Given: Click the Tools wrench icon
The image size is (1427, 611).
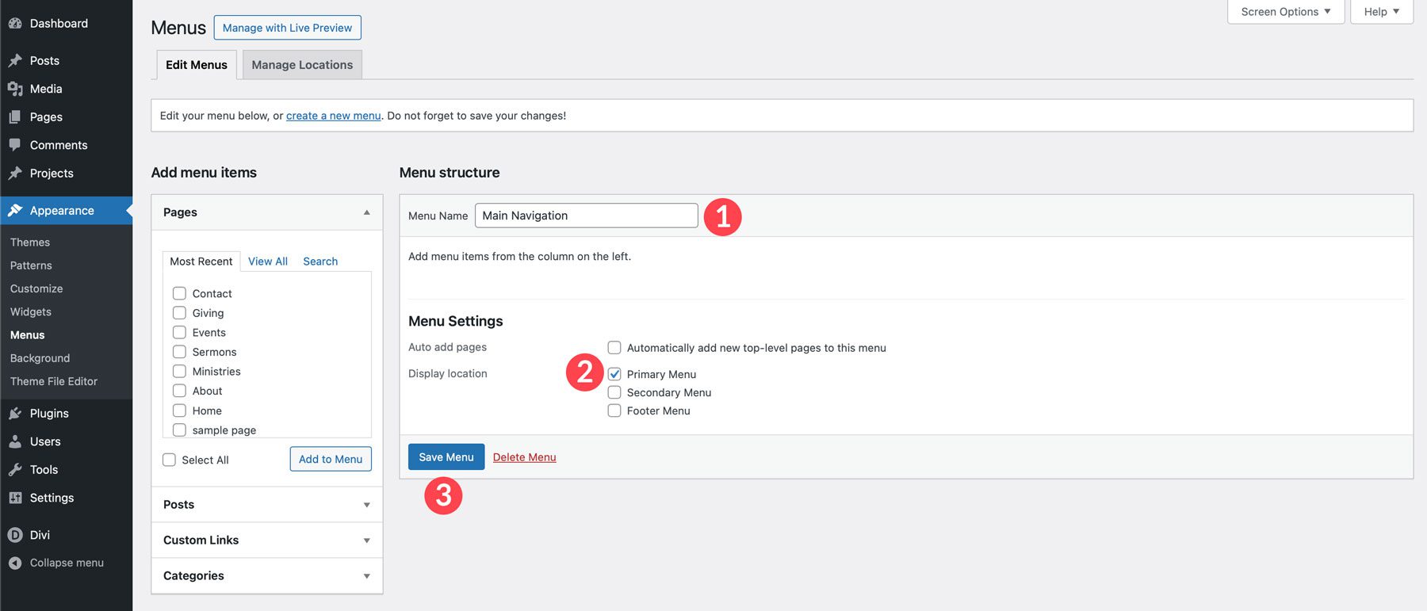Looking at the screenshot, I should 15,469.
